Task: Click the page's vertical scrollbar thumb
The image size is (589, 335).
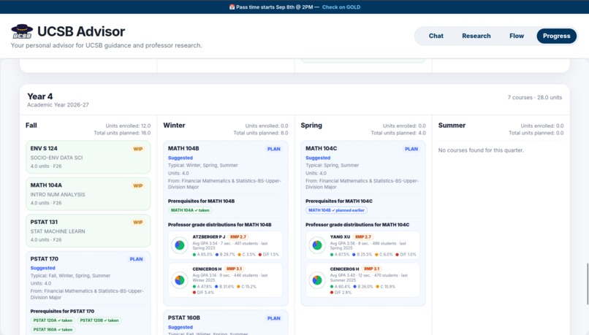Action: (588, 284)
